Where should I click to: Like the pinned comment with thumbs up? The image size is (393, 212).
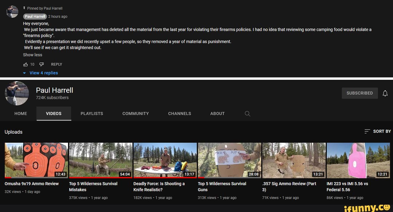[25, 64]
